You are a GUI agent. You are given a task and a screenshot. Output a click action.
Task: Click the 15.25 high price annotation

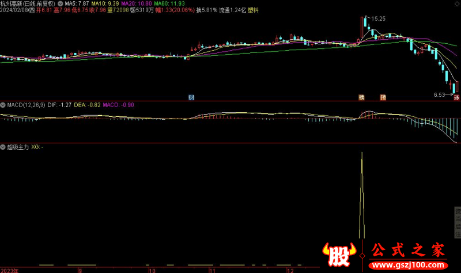pos(378,19)
